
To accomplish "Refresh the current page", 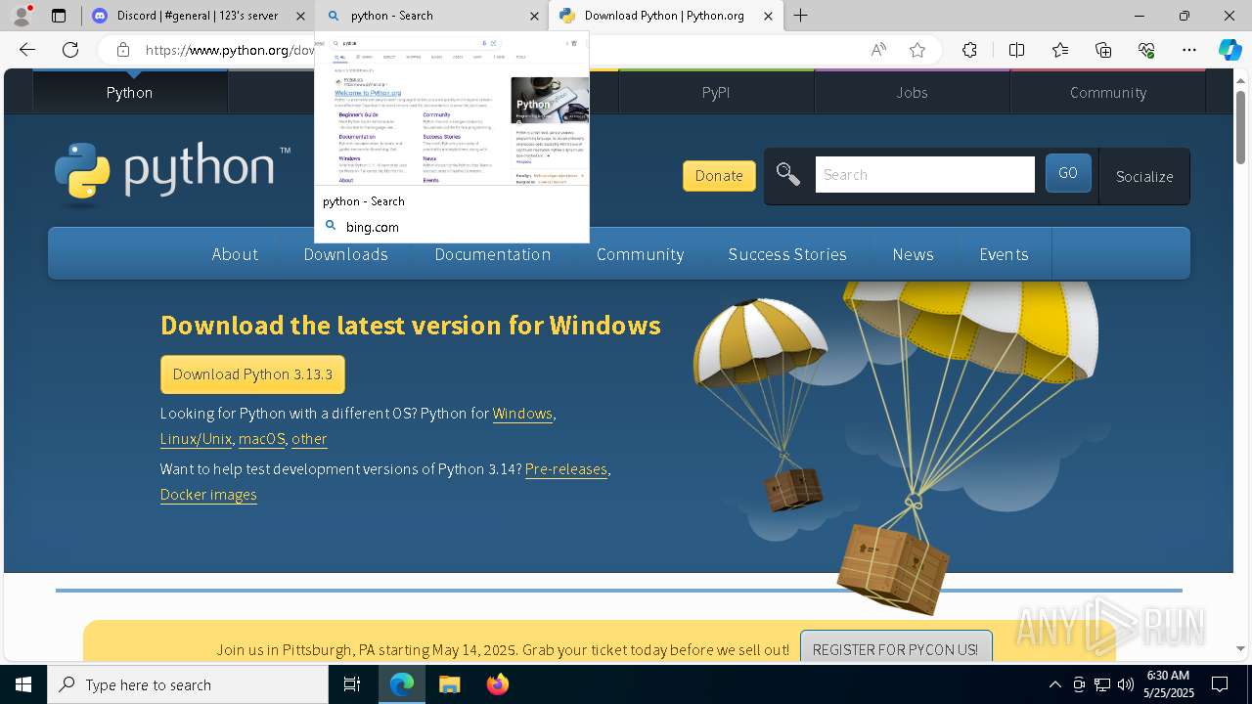I will click(70, 50).
